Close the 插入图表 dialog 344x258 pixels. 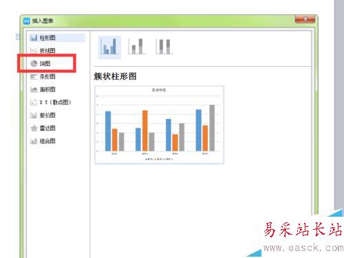305,19
